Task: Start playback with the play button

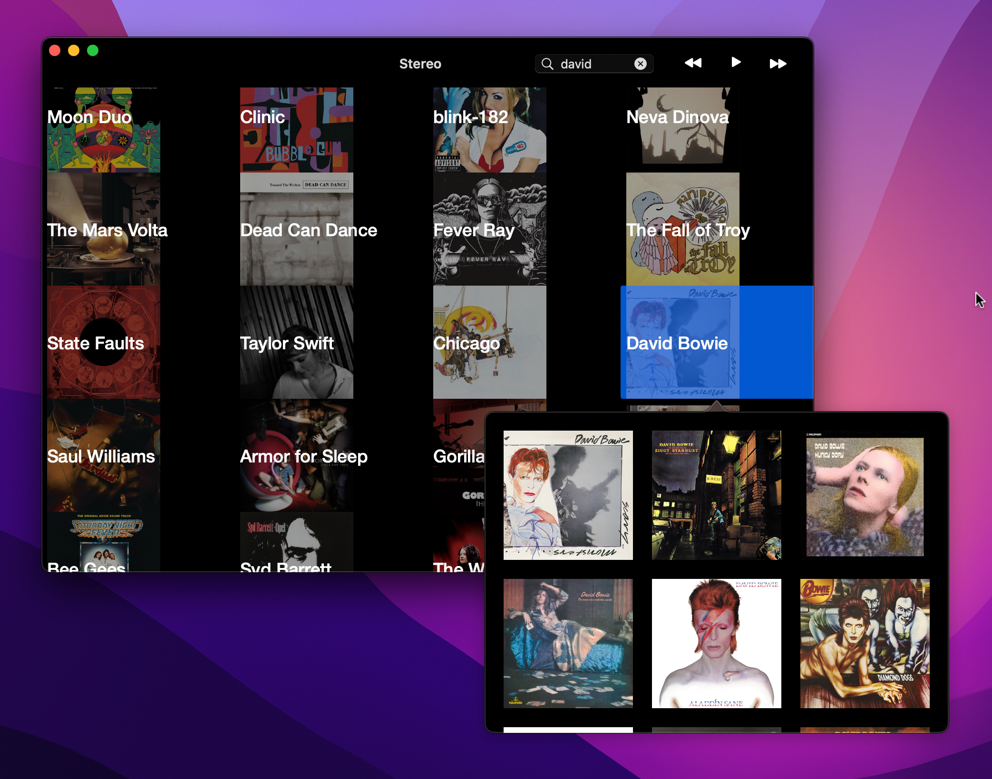Action: 736,62
